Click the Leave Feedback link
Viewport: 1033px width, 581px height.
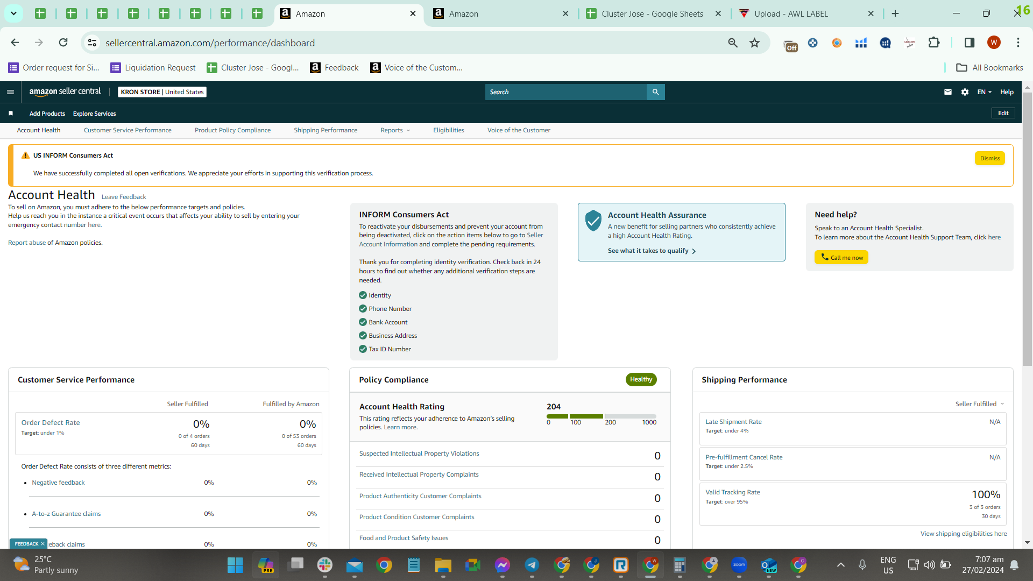124,197
